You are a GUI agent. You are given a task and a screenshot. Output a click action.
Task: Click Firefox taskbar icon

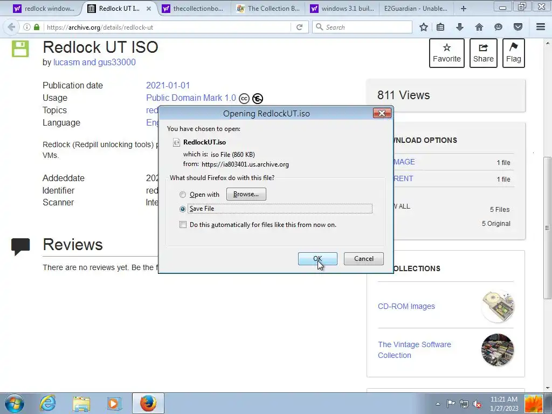(148, 403)
